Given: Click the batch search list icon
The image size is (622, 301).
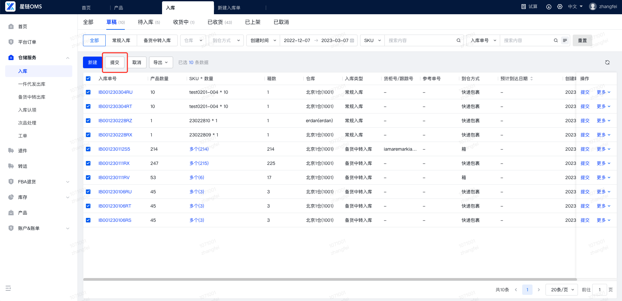Looking at the screenshot, I should click(565, 40).
